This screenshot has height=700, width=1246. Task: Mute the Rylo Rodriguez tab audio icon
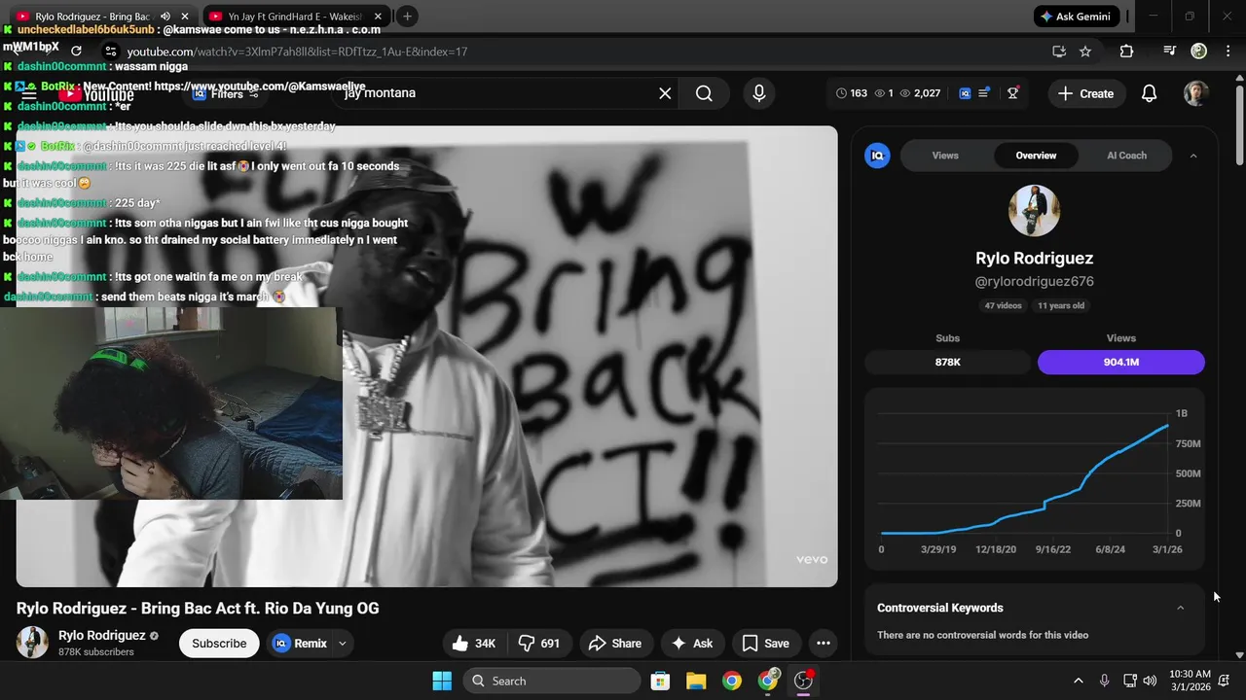click(165, 17)
